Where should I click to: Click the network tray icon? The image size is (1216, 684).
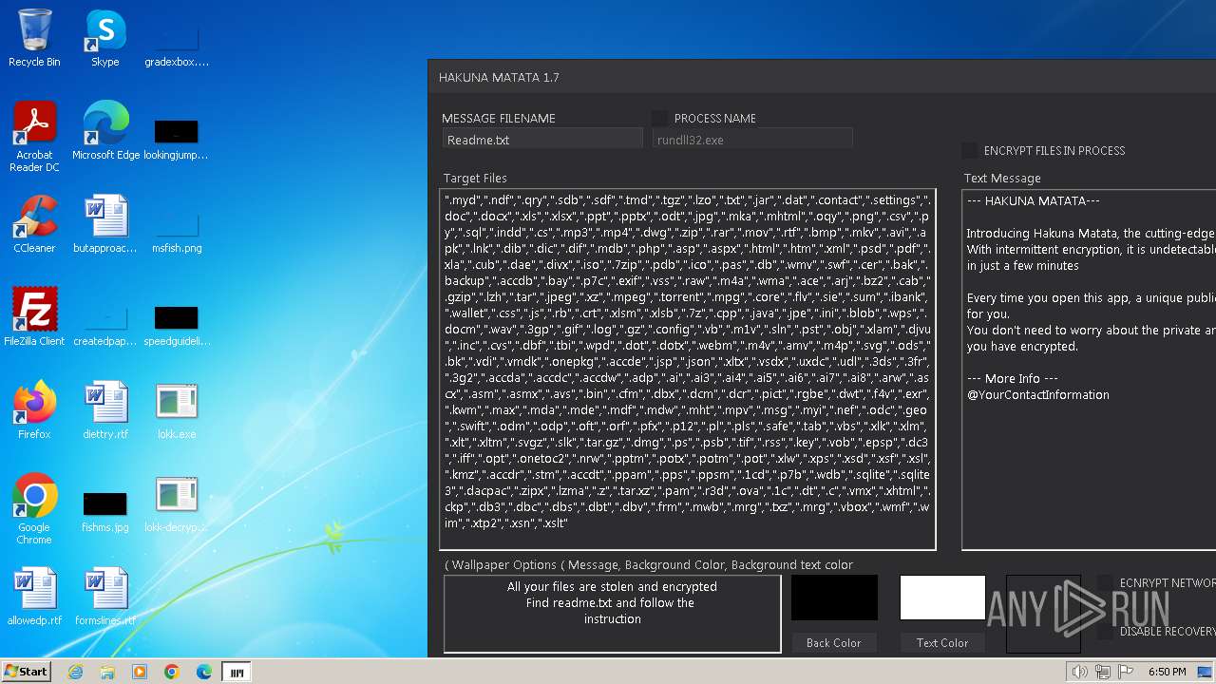coord(1103,672)
